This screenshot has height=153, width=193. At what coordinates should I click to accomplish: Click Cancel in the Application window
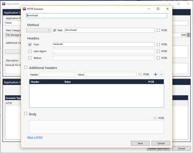pos(181,148)
